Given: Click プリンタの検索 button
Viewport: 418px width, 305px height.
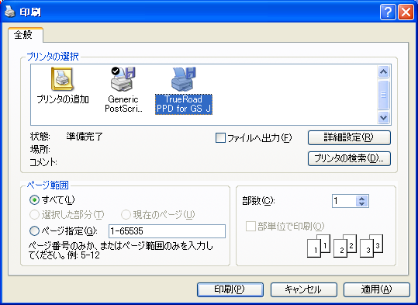Looking at the screenshot, I should point(349,159).
